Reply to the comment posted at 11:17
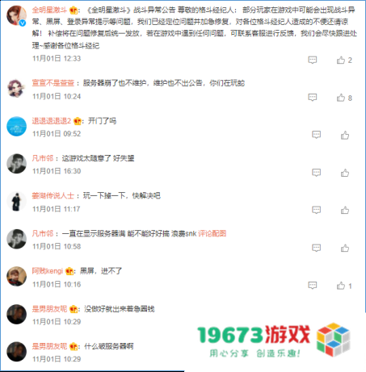 (x=316, y=210)
